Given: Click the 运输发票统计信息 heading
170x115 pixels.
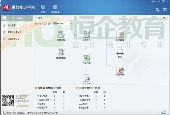Looking at the screenshot, I should (89, 88).
